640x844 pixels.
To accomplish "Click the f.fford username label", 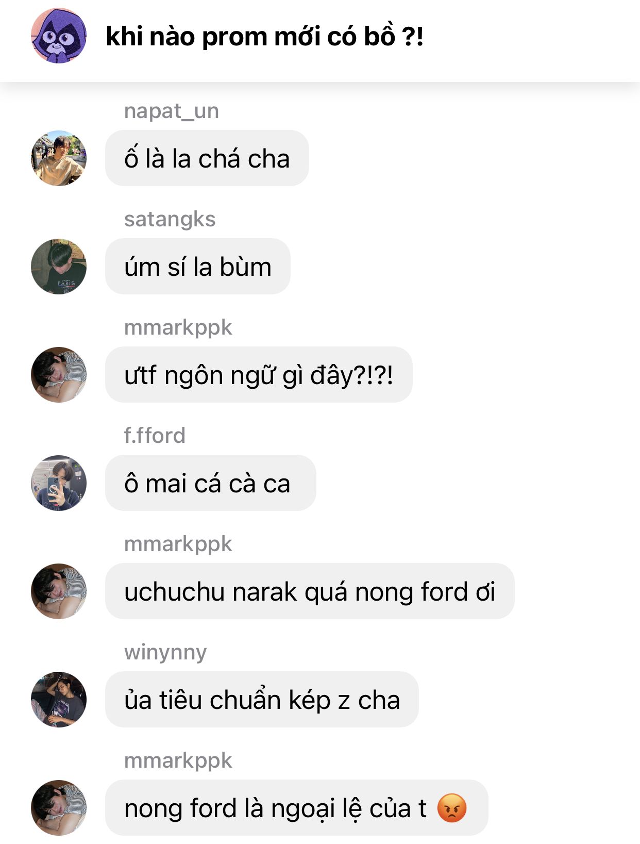I will pos(155,436).
